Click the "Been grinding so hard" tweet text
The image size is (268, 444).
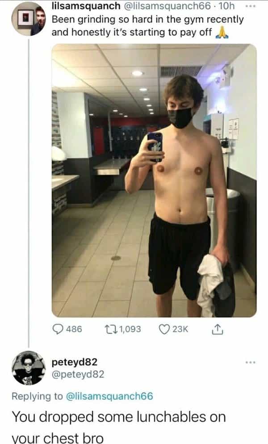147,26
